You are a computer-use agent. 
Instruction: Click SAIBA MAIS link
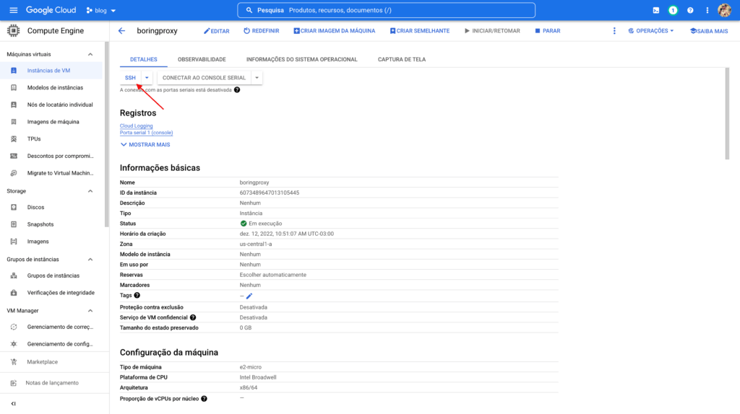(x=709, y=31)
